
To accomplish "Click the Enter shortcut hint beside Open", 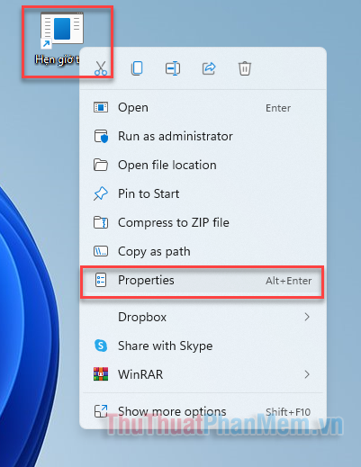I will point(278,108).
